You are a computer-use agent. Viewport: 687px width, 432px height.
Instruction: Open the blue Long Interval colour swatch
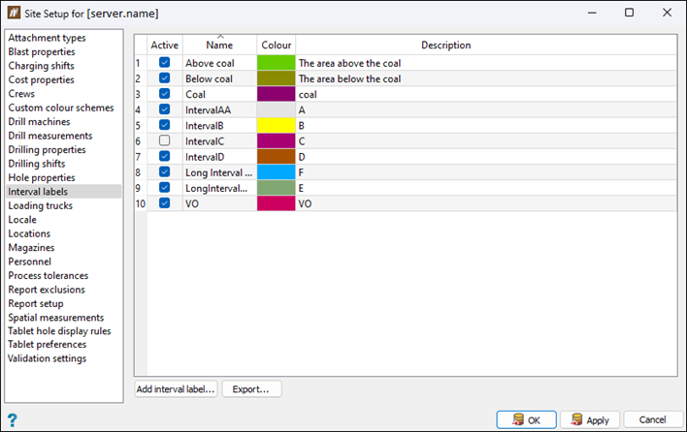pyautogui.click(x=276, y=172)
